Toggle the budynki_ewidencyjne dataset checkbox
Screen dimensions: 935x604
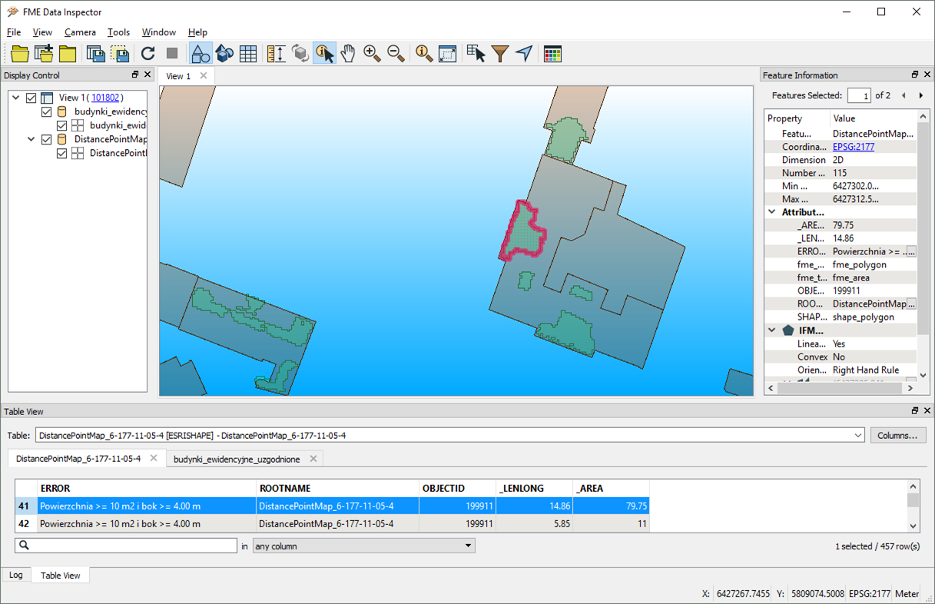[47, 111]
